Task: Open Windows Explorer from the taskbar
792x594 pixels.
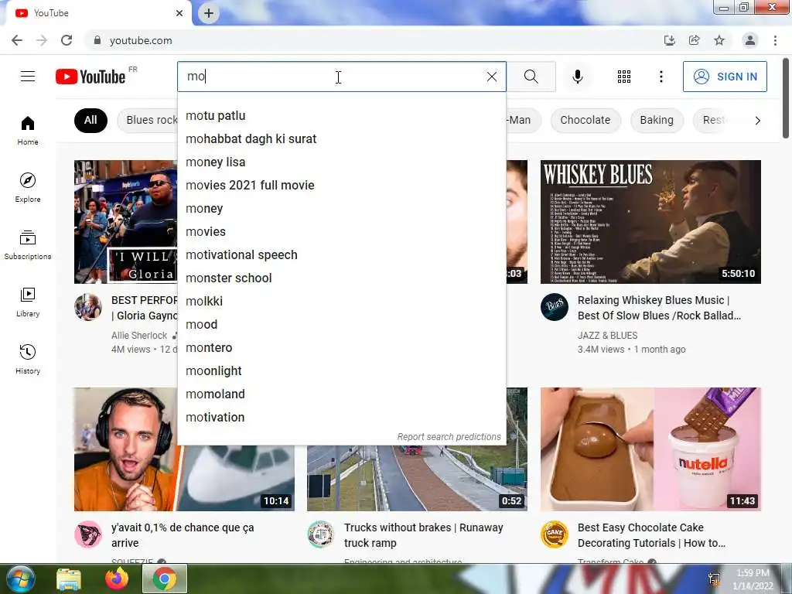Action: (x=69, y=579)
